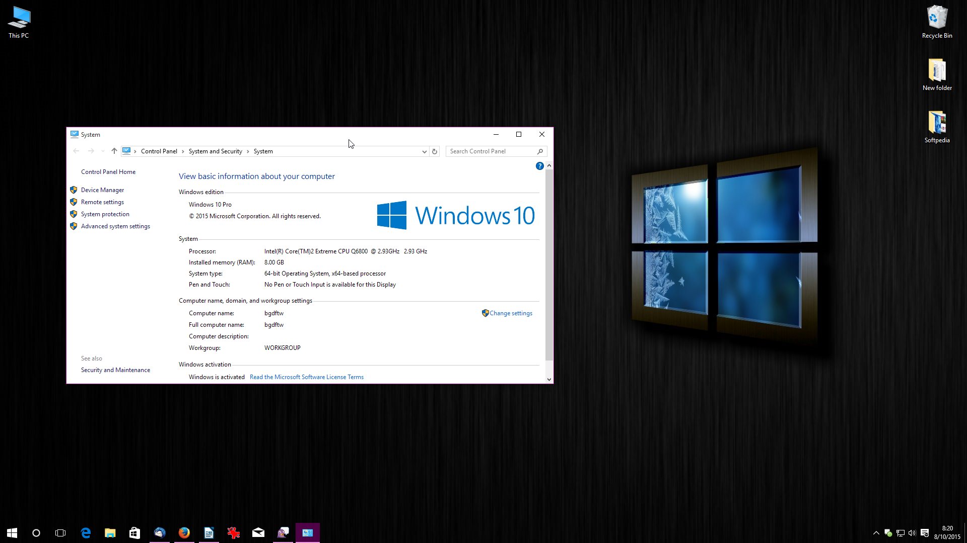
Task: Click the back navigation arrow
Action: 76,151
